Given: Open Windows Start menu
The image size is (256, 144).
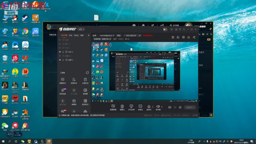Looking at the screenshot, I should click(3, 141).
